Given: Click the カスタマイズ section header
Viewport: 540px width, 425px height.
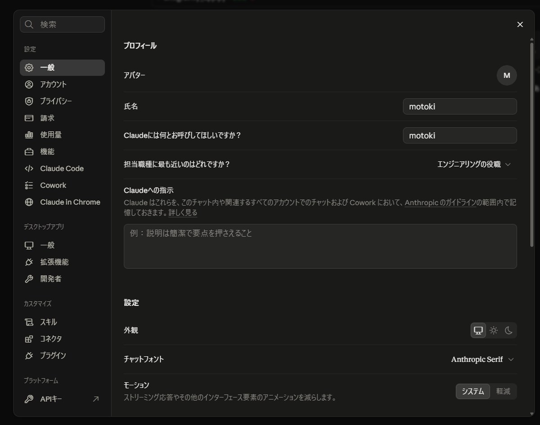Looking at the screenshot, I should point(38,304).
